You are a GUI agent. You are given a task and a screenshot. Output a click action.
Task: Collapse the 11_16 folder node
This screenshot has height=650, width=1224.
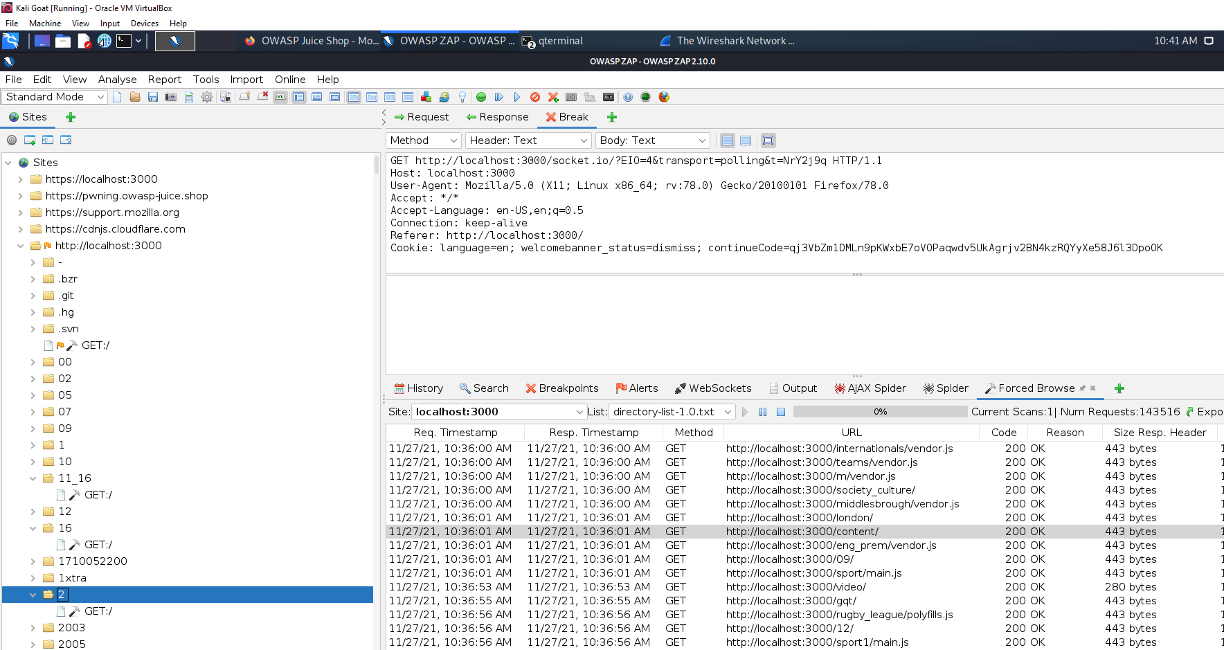[x=33, y=478]
